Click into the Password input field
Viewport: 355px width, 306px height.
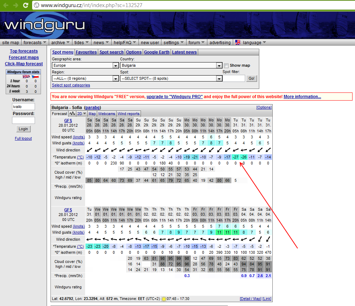pyautogui.click(x=23, y=120)
